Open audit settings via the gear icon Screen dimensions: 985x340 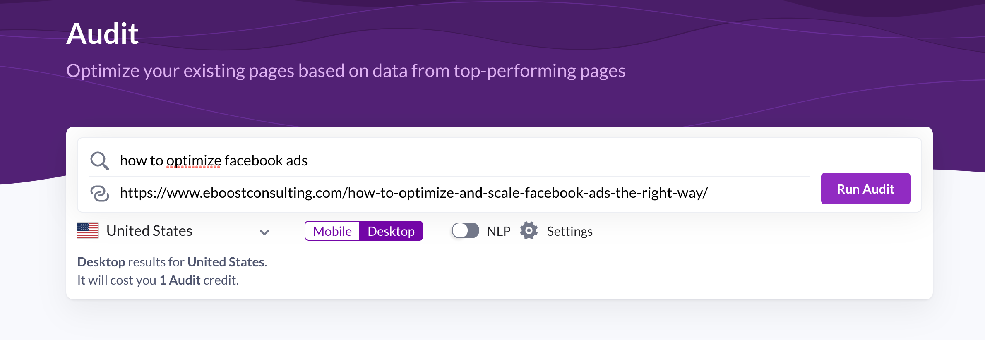(529, 231)
